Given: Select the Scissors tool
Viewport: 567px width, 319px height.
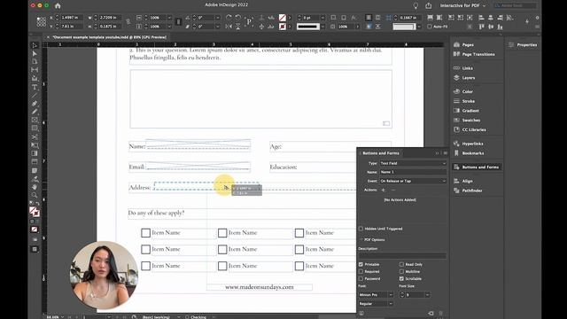Looking at the screenshot, I should point(35,137).
